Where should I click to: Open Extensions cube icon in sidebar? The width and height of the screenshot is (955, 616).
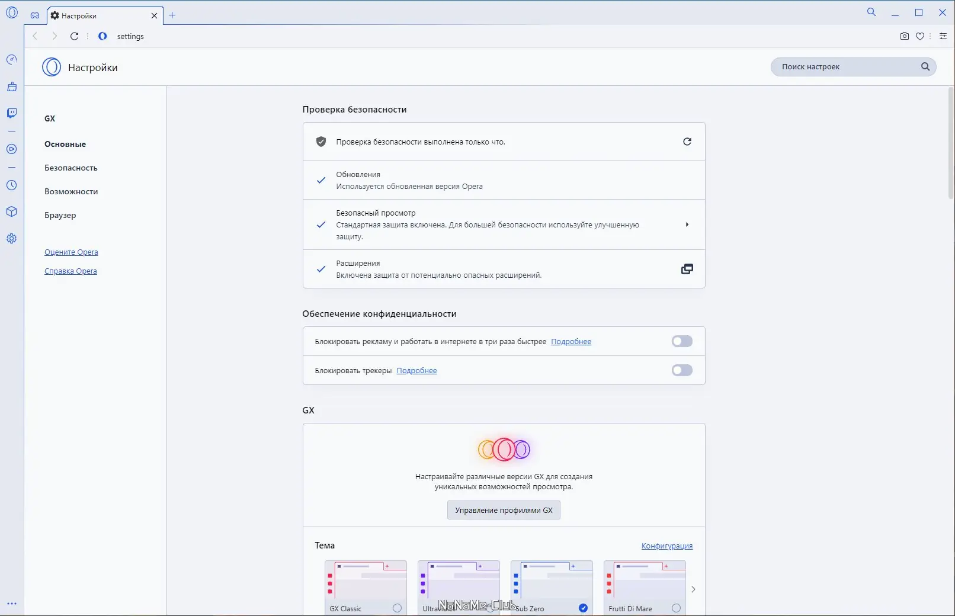pyautogui.click(x=11, y=212)
